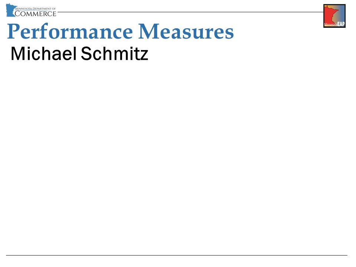Select the blue Minnesota state shape icon
Viewport: 356px width, 267px height.
pos(11,10)
